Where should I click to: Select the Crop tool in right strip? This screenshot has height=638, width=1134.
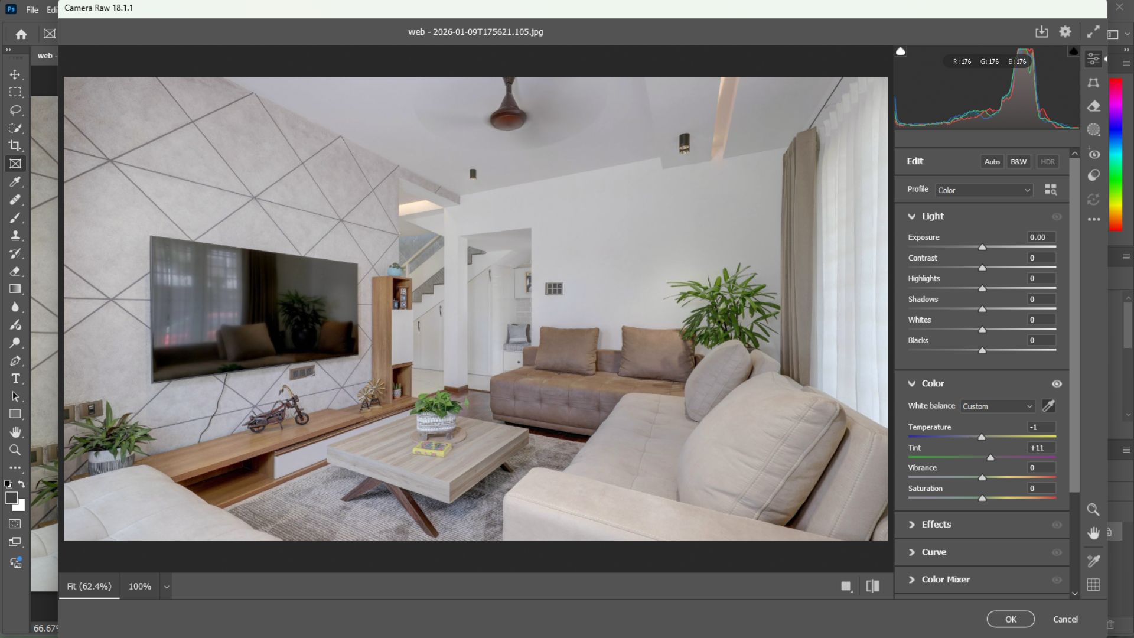pos(1093,83)
